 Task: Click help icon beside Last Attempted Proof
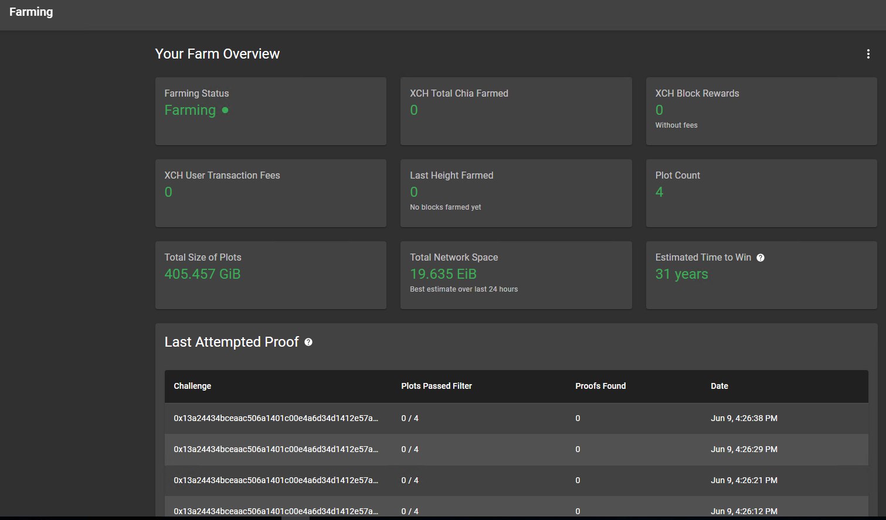(308, 342)
